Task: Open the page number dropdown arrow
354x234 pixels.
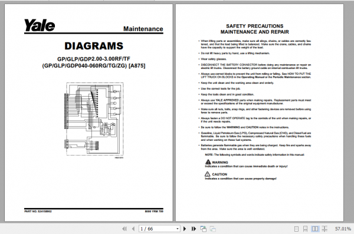Action: pyautogui.click(x=177, y=229)
